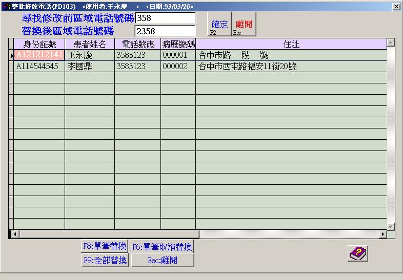Focus the 尋找修改前區域電話號碼 field containing 358
The image size is (403, 280).
[x=165, y=18]
